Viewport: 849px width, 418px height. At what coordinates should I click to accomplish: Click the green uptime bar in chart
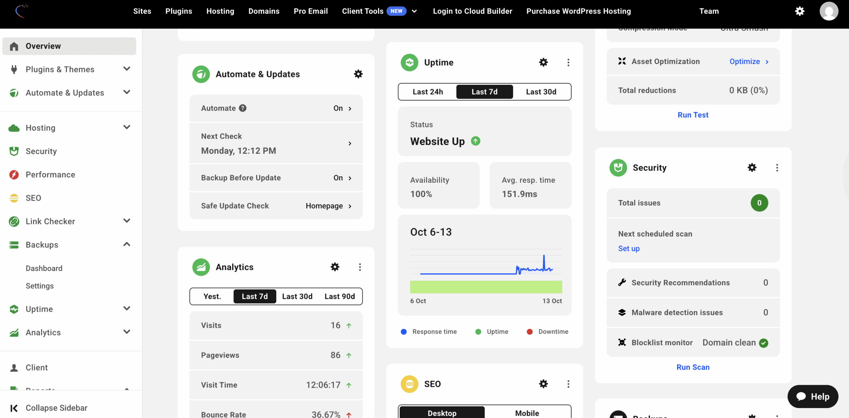pyautogui.click(x=486, y=287)
